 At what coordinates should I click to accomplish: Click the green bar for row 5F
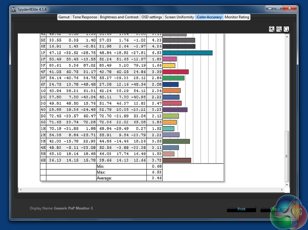[174, 78]
